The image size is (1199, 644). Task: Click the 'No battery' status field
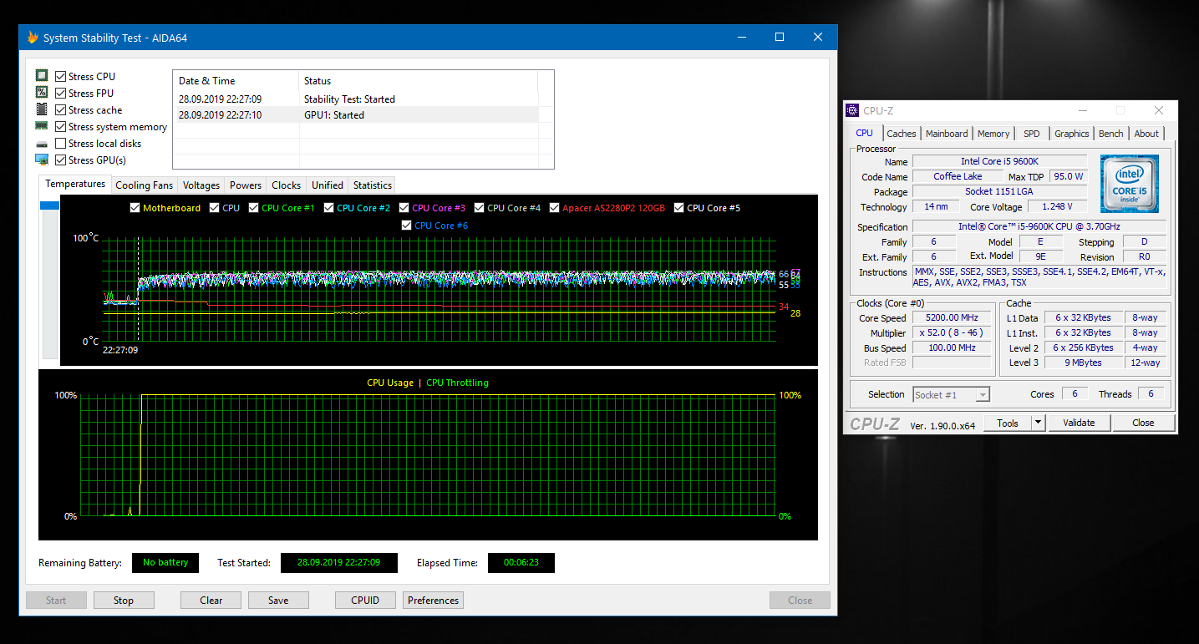[165, 563]
